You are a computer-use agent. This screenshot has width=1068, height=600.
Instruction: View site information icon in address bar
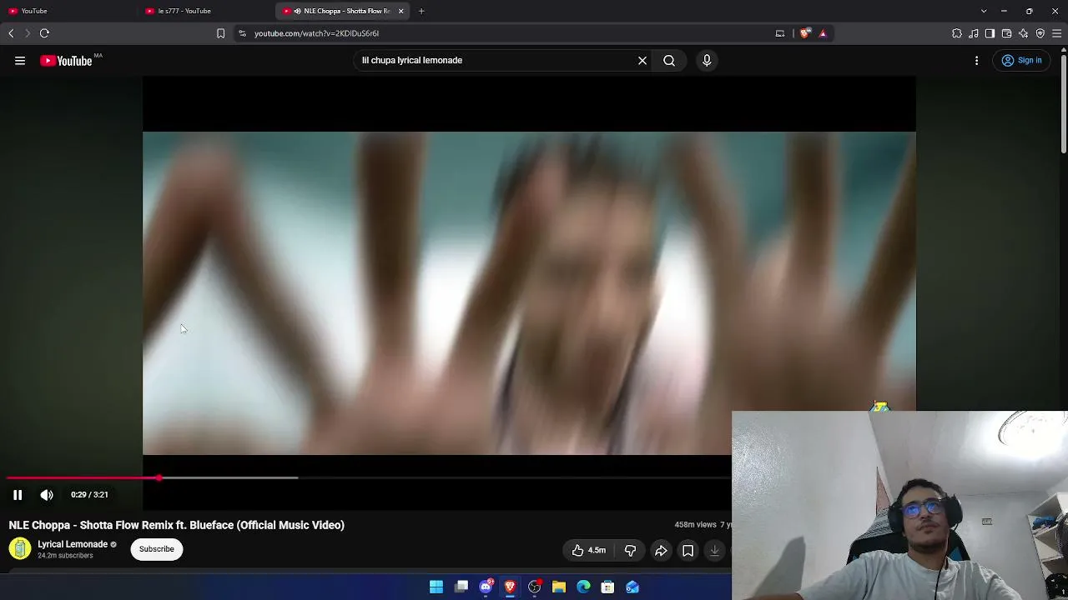tap(242, 33)
